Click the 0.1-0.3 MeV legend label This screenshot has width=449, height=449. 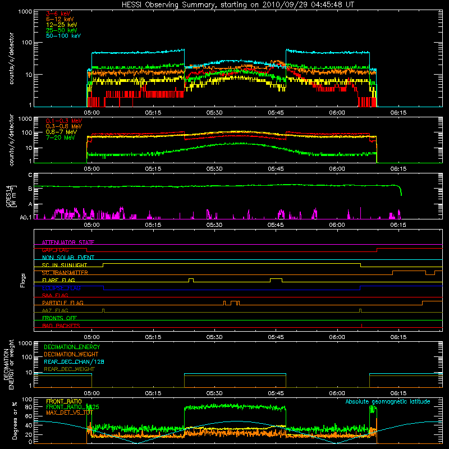point(64,121)
